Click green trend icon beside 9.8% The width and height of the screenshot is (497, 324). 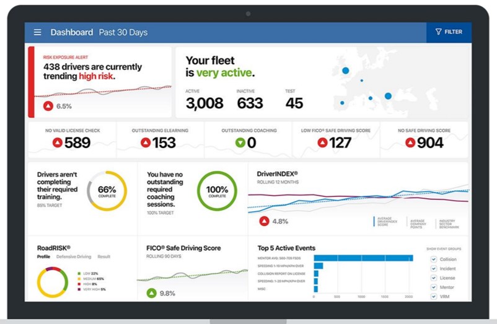[x=151, y=293]
